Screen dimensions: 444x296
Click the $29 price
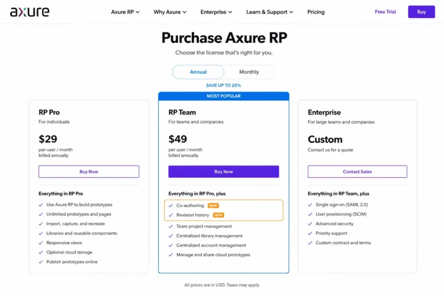[48, 139]
